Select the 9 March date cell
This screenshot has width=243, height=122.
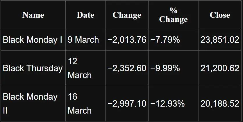(x=83, y=40)
